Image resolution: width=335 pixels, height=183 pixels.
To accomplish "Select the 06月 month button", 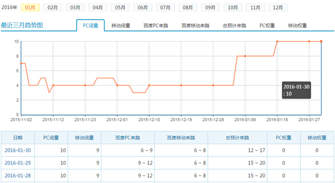I will 143,8.
